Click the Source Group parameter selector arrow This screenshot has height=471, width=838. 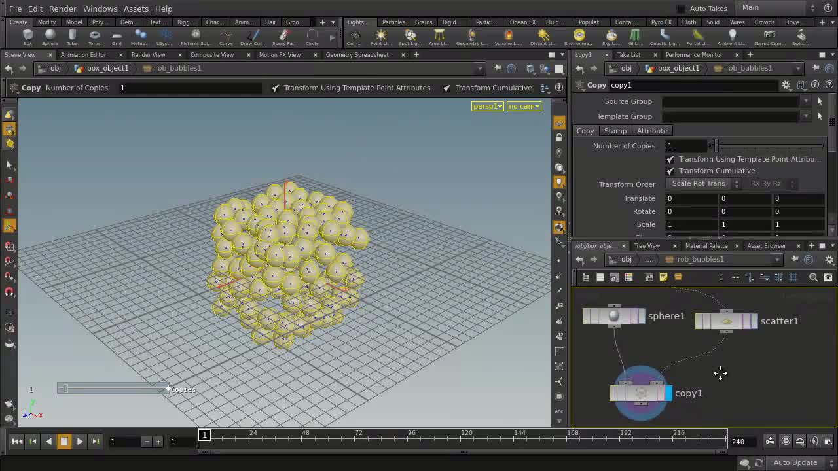click(820, 101)
